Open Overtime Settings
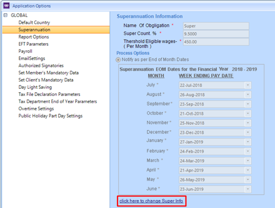The height and width of the screenshot is (208, 275). coord(36,109)
